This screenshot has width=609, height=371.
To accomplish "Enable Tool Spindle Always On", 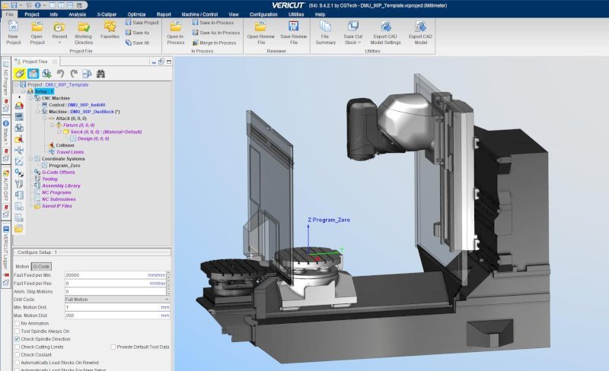I will point(17,331).
